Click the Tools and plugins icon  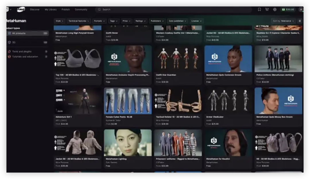[9, 52]
